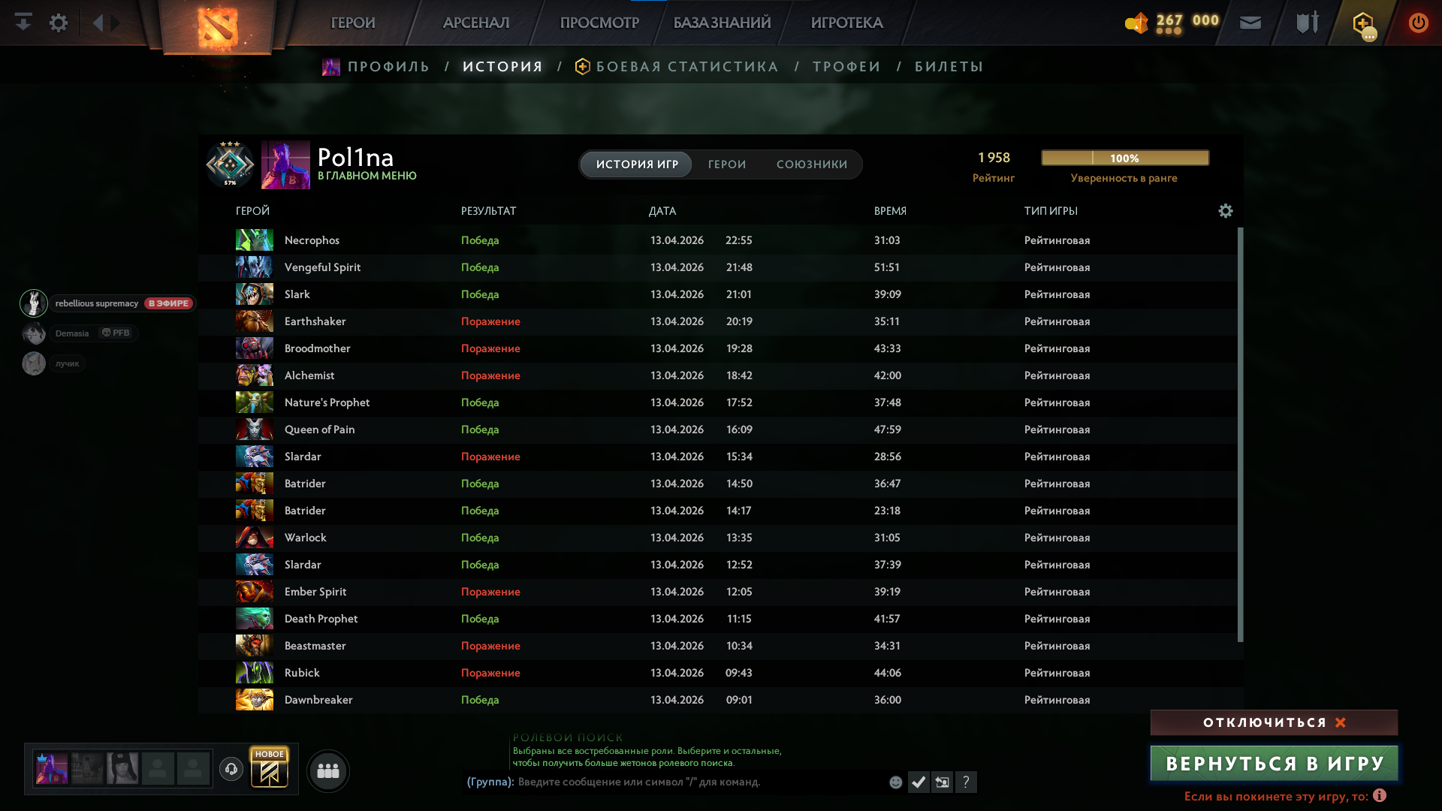Open the mail envelope icon
Screen dimensions: 1442x811
pyautogui.click(x=1250, y=23)
